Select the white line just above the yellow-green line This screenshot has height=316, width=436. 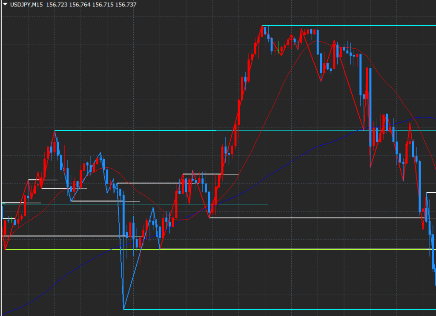coord(64,236)
